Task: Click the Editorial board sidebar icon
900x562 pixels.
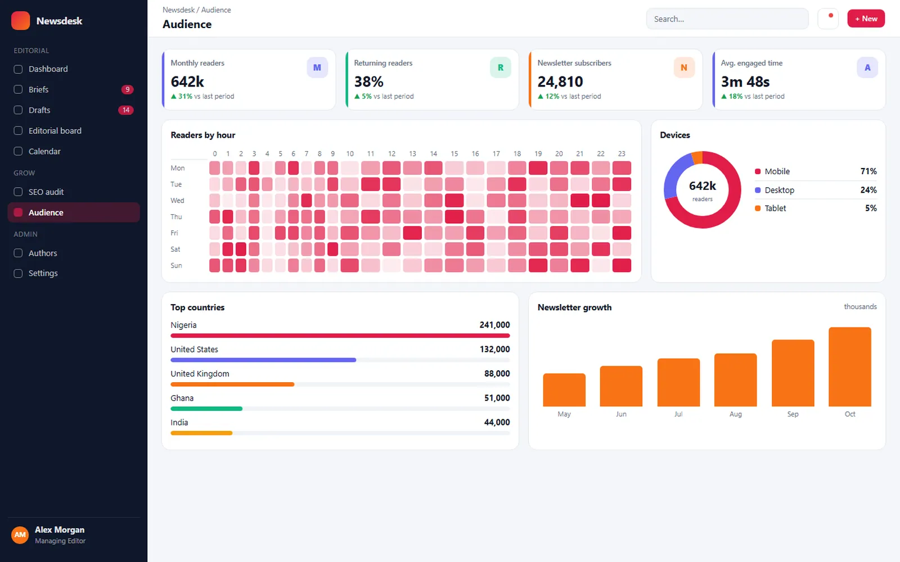Action: pos(18,130)
